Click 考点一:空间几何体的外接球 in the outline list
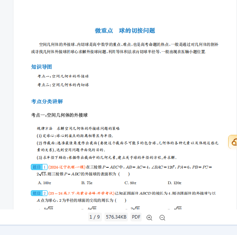The height and width of the screenshot is (235, 237). [63, 76]
